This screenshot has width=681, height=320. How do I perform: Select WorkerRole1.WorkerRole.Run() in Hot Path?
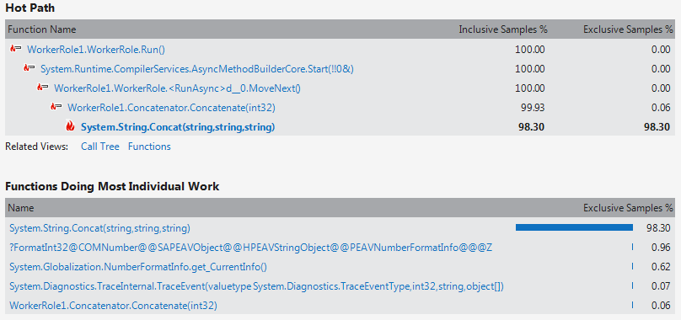pos(96,50)
